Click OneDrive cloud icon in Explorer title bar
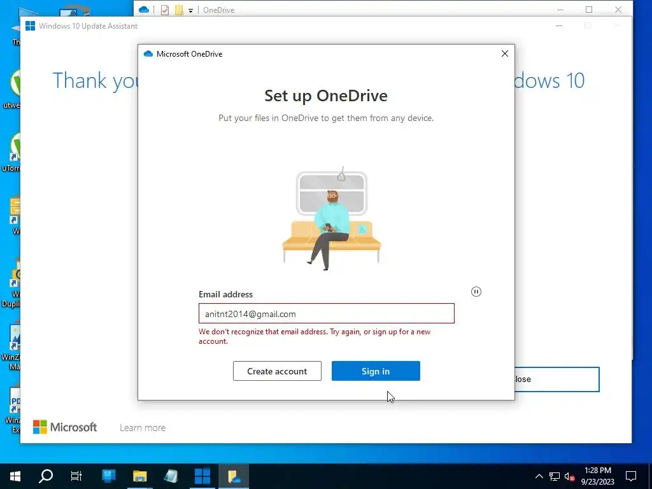 144,10
